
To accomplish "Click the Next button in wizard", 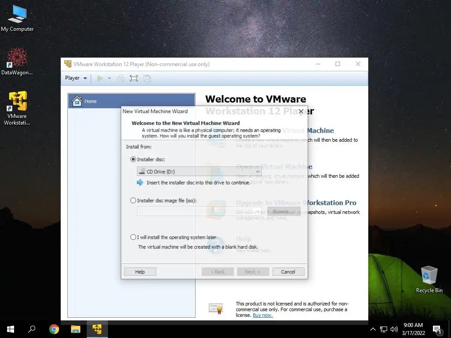I will (253, 272).
